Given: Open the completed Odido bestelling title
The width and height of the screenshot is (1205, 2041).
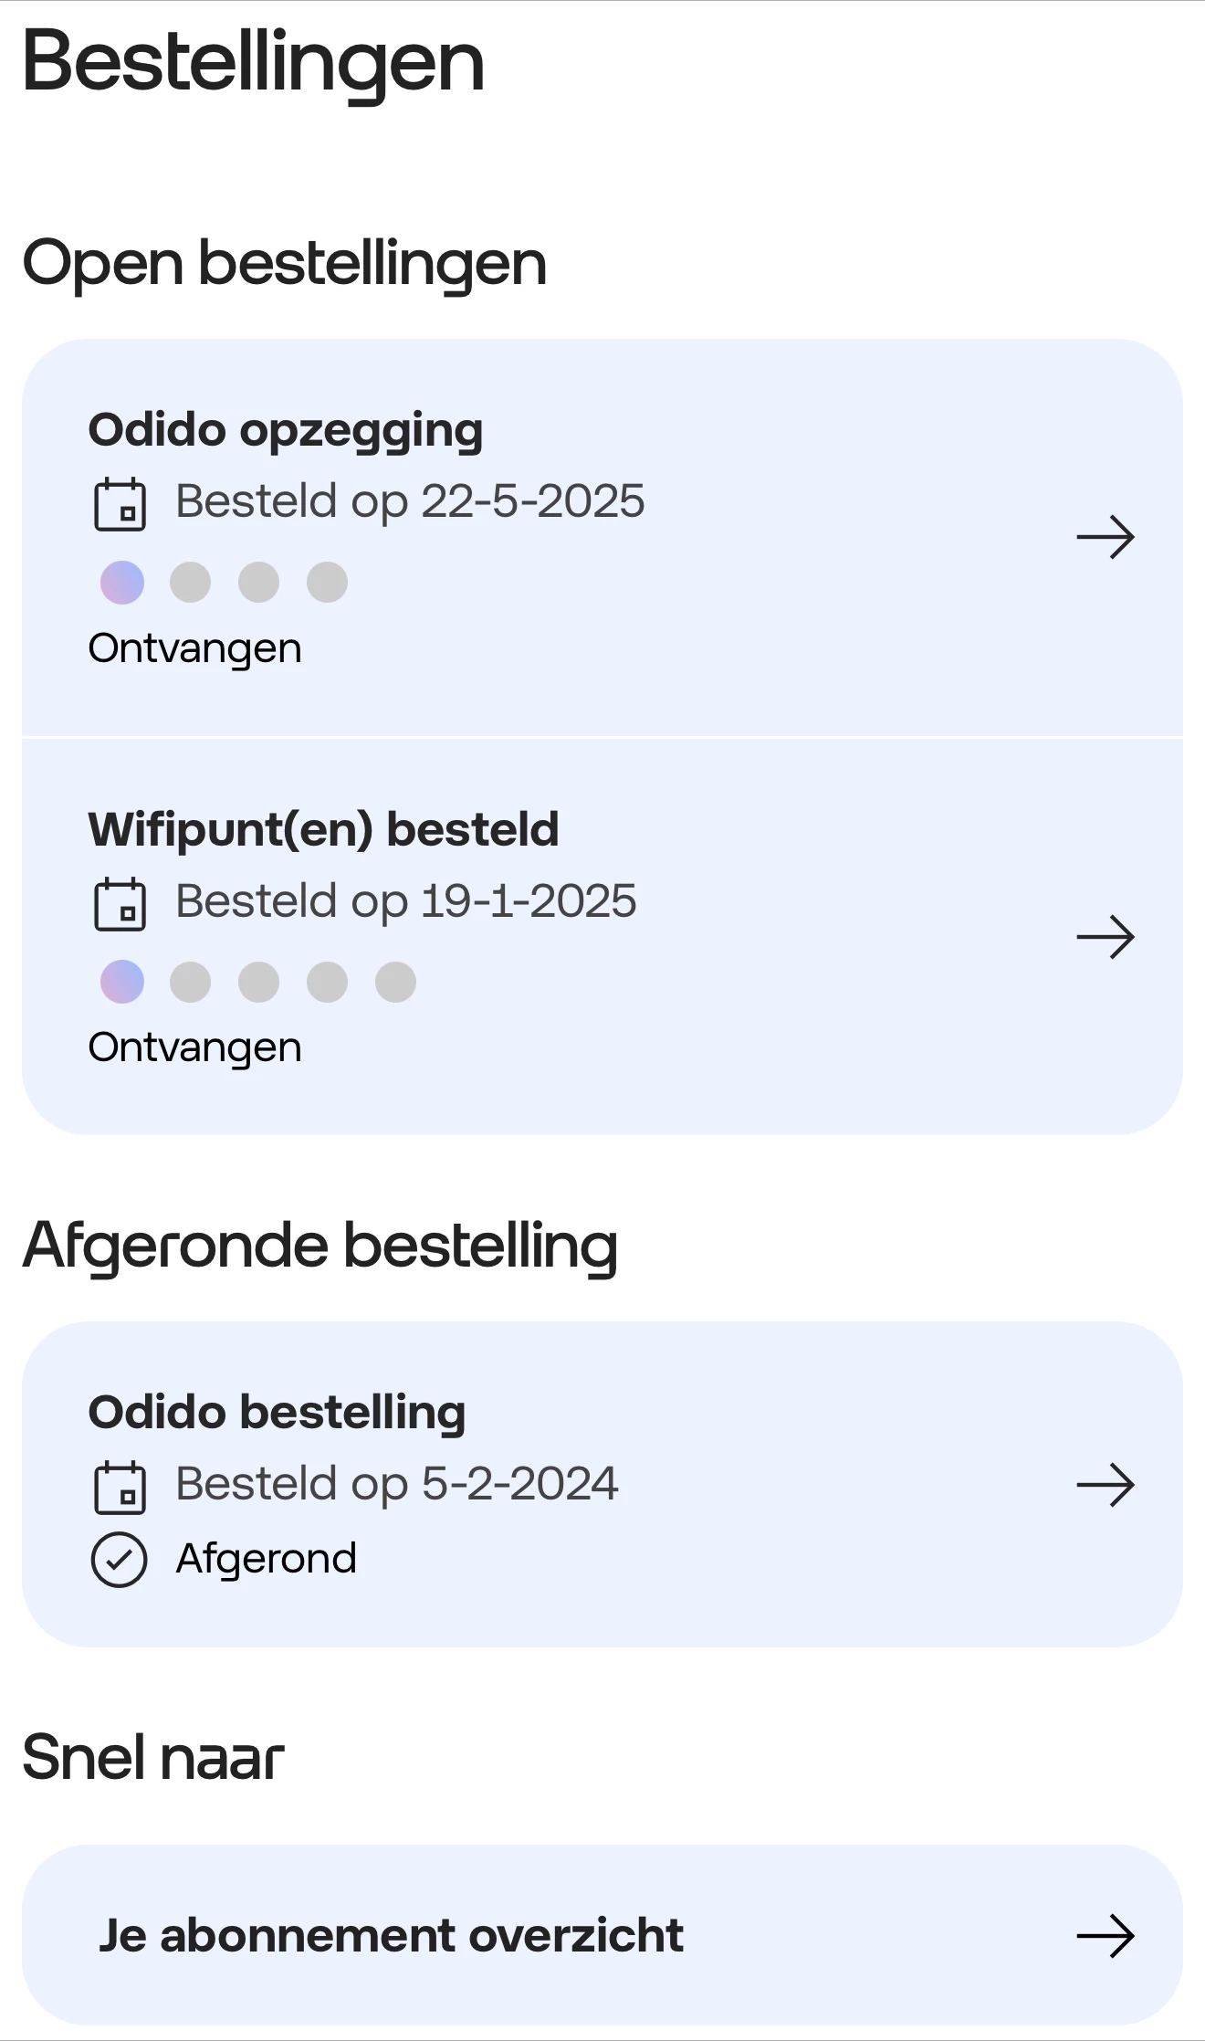Looking at the screenshot, I should [x=277, y=1412].
